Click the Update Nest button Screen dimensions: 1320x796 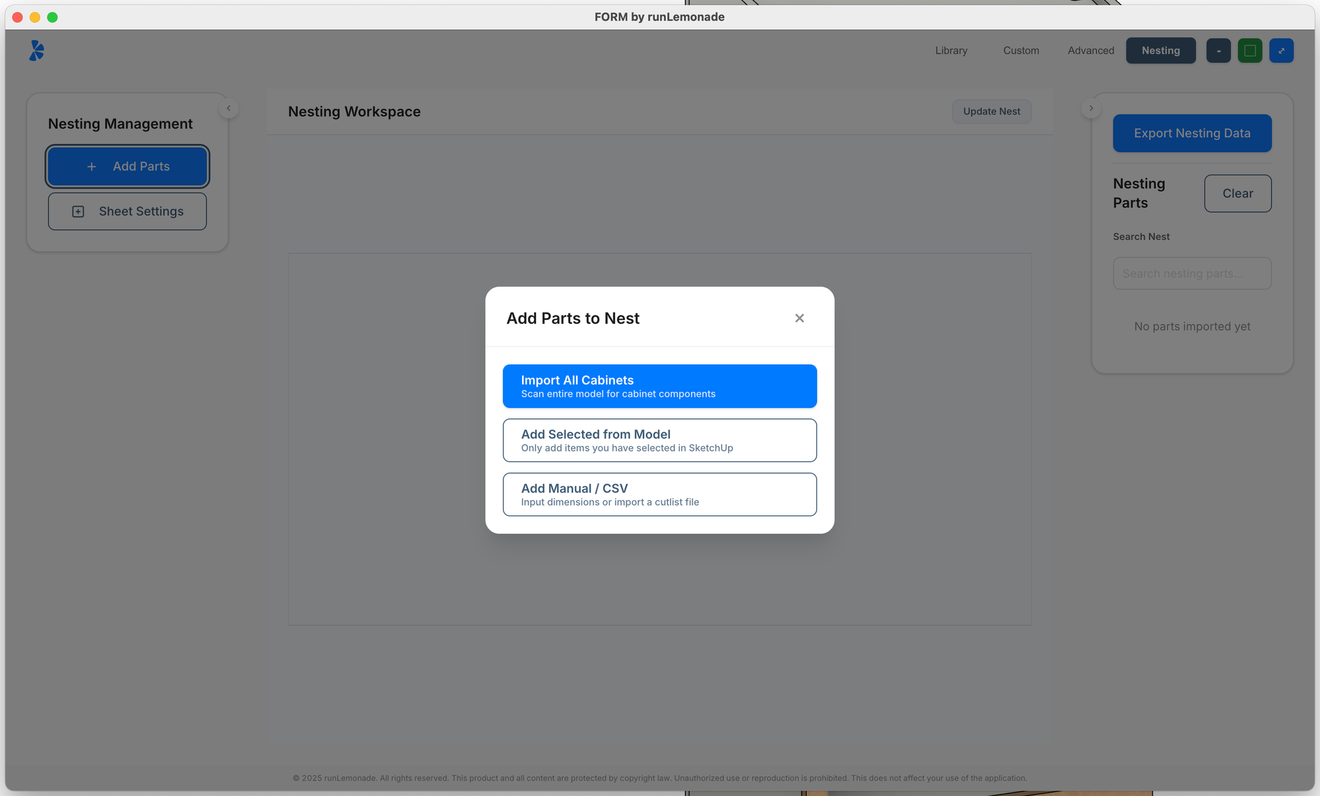click(991, 112)
